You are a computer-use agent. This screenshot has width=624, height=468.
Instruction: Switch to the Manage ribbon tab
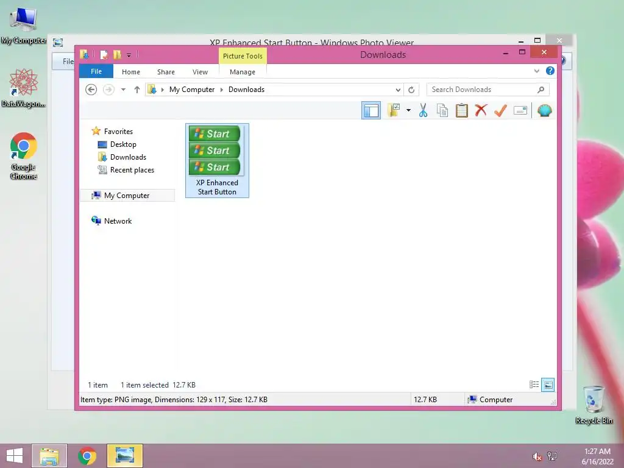coord(243,72)
